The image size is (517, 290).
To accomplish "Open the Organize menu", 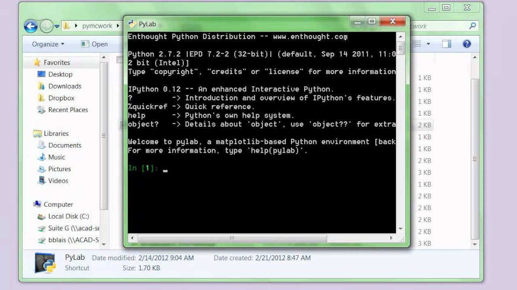I will [x=48, y=44].
